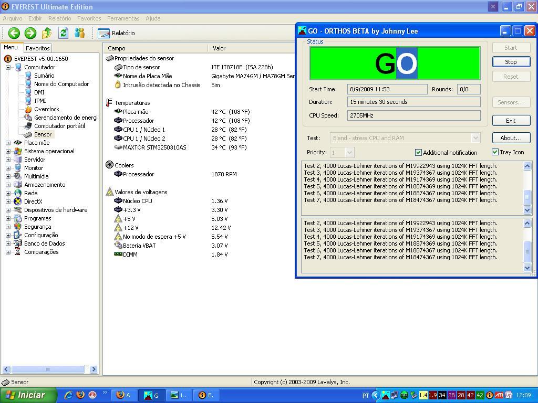Click the EVEREST info tray icon
538x403 pixels.
[490, 395]
